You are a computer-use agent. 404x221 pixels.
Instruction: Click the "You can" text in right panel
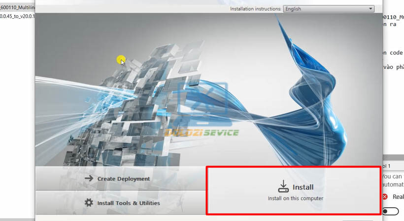coord(393,176)
